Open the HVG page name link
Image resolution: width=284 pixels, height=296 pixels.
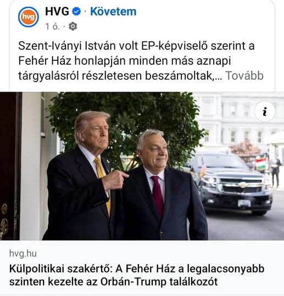coord(57,12)
